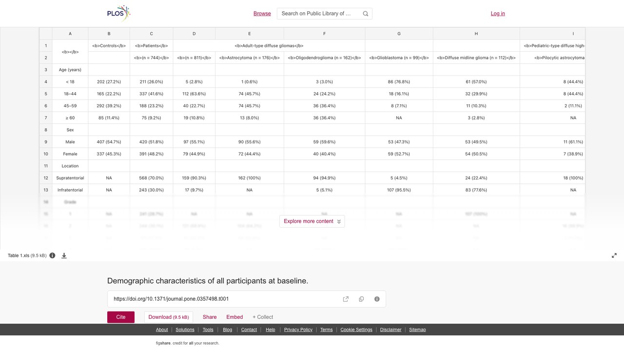This screenshot has height=351, width=624.
Task: Click the Infratentorial cell
Action: 70,190
